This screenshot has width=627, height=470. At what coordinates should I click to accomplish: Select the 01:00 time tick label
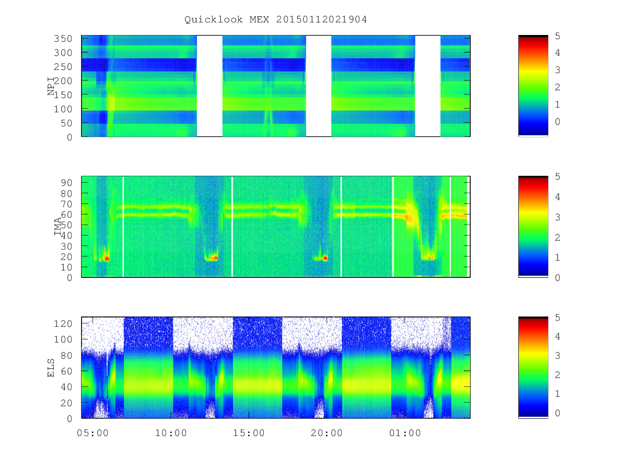click(x=404, y=433)
